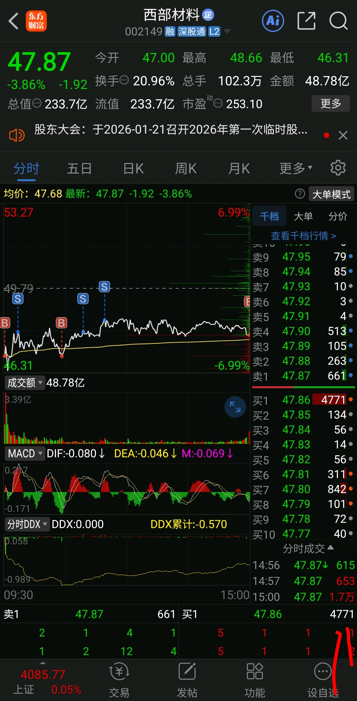The height and width of the screenshot is (701, 357).
Task: Open the 股东大会 announcement text
Action: click(171, 130)
